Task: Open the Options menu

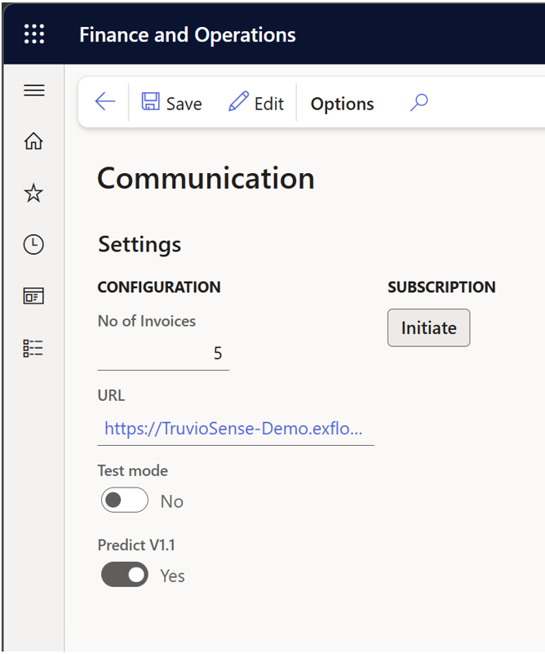Action: pos(342,104)
